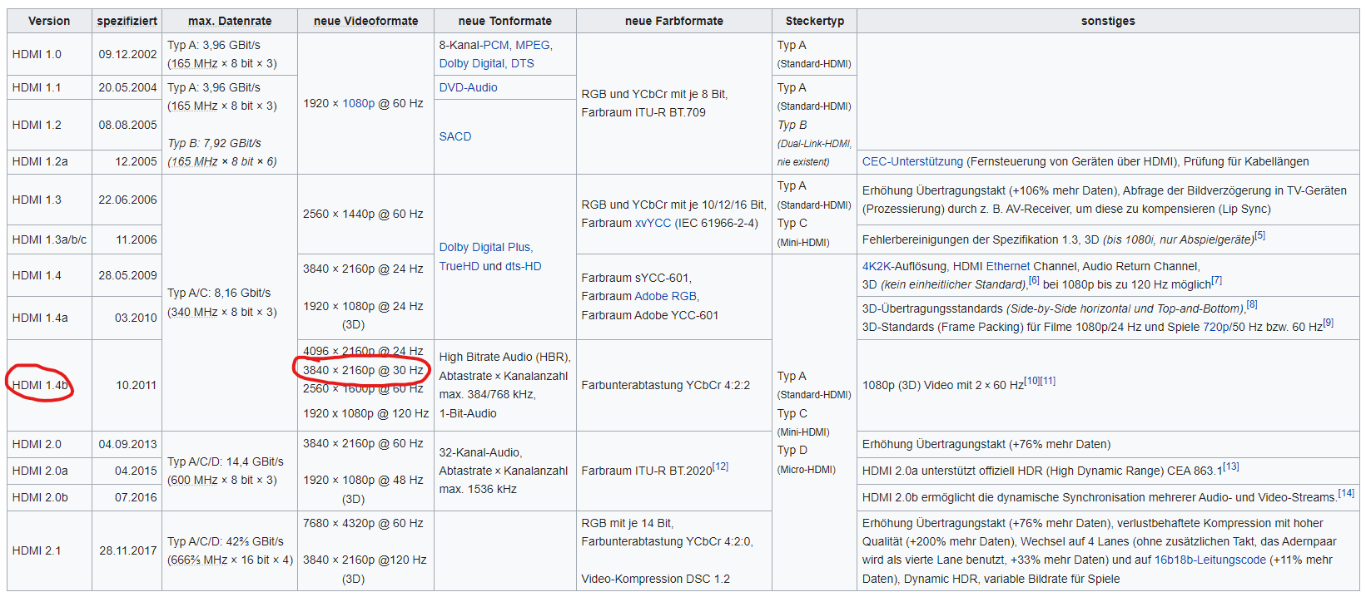Click the date 22.06.2006
1366x597 pixels.
[127, 200]
